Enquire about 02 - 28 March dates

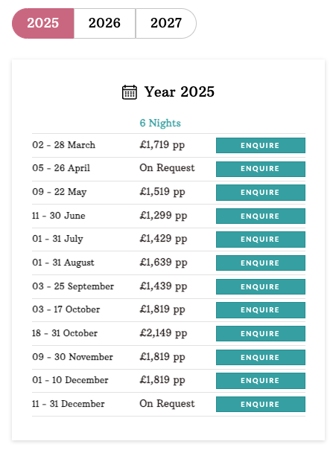coord(261,146)
